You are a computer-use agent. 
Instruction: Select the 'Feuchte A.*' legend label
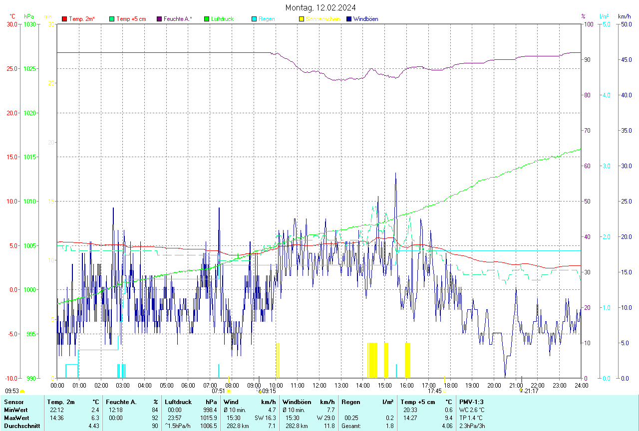point(178,19)
